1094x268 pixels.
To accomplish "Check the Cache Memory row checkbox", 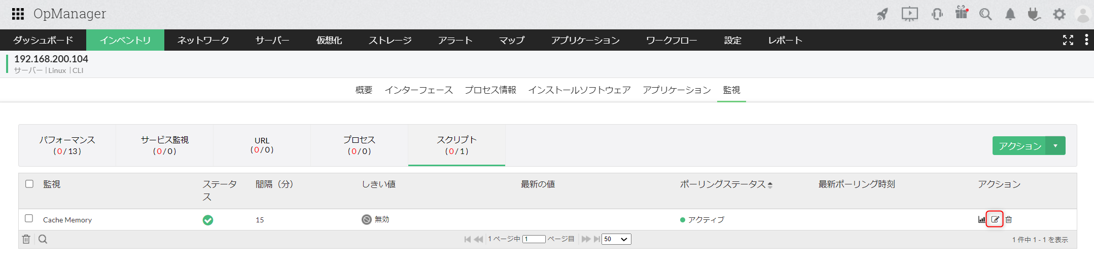I will 29,218.
